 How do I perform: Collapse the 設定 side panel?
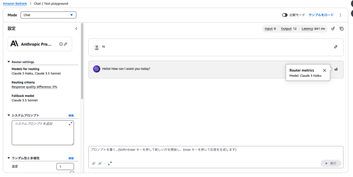(x=76, y=28)
